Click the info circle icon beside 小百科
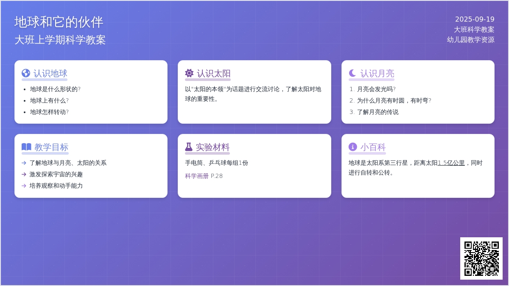This screenshot has height=286, width=509. click(x=352, y=147)
